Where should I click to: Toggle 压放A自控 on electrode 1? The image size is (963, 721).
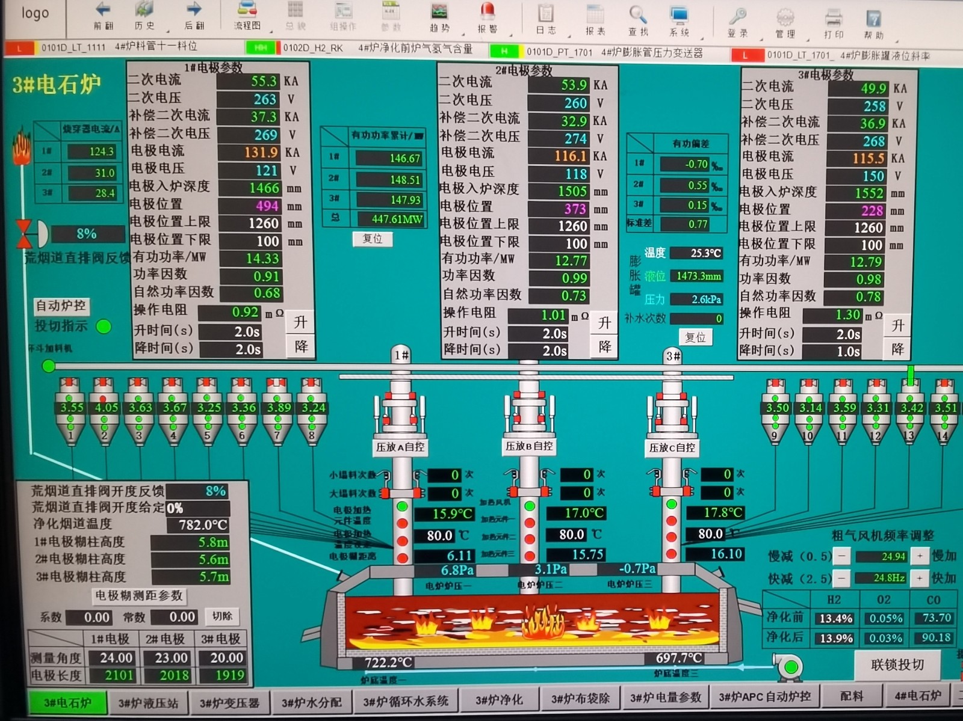pyautogui.click(x=400, y=447)
